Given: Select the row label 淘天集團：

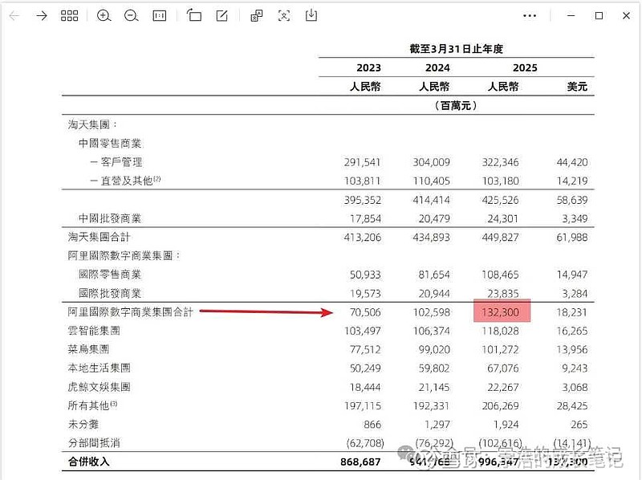Looking at the screenshot, I should [92, 124].
